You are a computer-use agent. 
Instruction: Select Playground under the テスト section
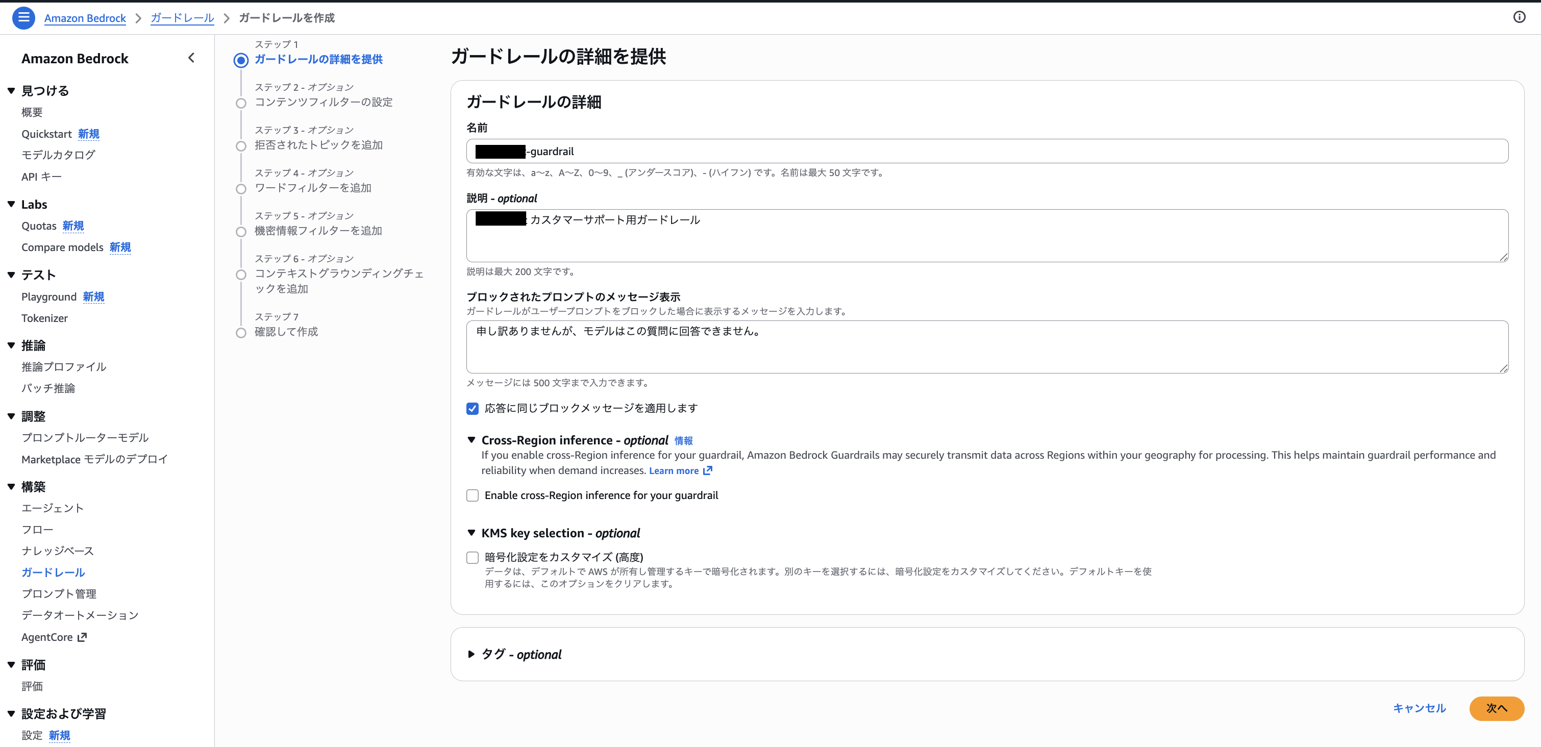click(x=49, y=296)
